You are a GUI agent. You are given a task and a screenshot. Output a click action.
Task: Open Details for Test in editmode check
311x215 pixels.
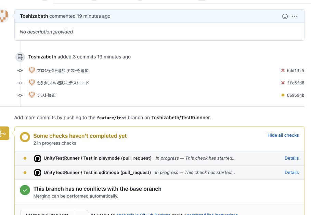click(x=291, y=173)
